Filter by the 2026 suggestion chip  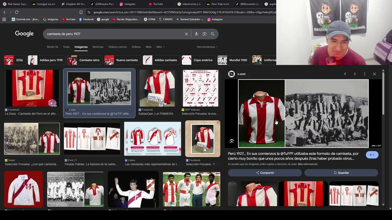pyautogui.click(x=15, y=60)
